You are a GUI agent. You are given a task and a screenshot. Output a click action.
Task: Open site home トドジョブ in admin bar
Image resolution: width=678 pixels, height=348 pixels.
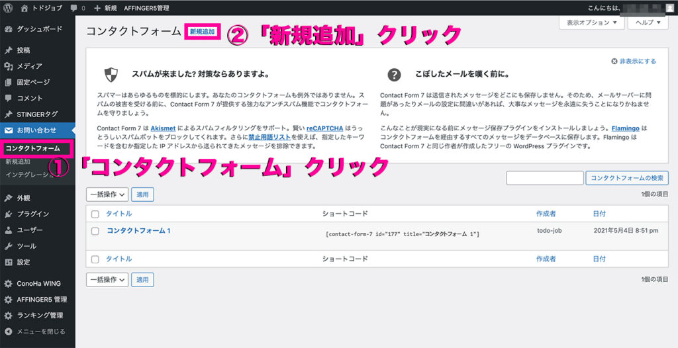click(42, 8)
